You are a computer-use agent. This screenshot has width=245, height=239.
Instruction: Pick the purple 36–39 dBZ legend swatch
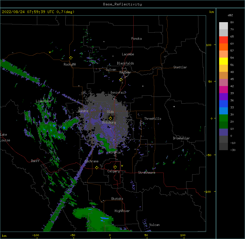pos(223,97)
